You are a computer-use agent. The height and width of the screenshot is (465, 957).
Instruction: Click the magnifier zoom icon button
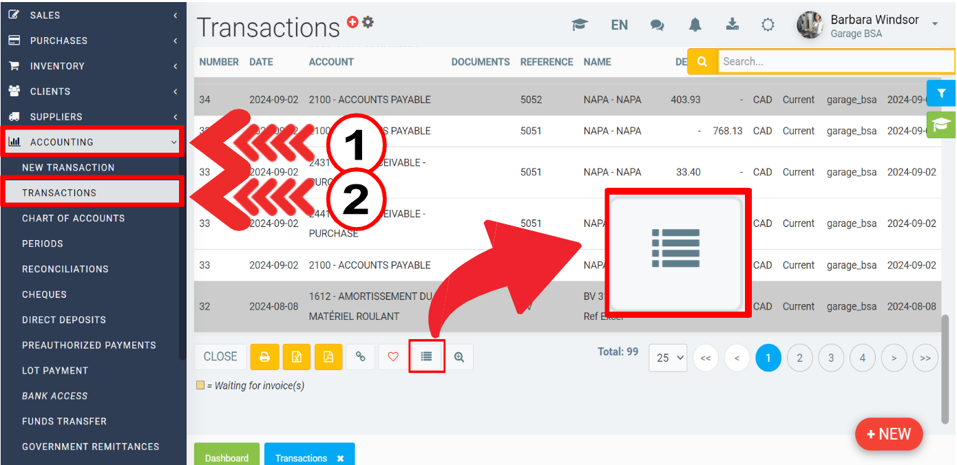click(459, 357)
